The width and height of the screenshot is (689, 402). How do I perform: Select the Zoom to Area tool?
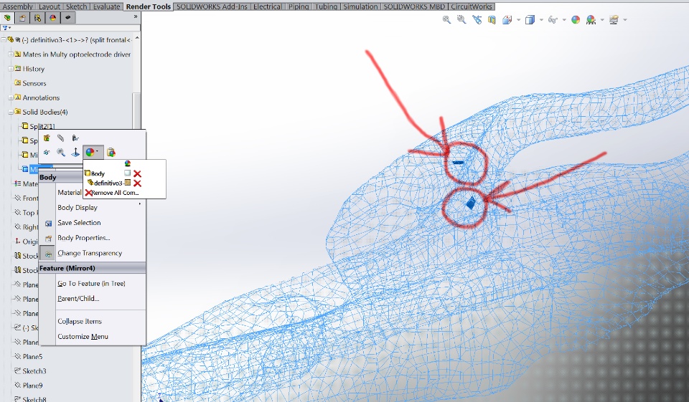click(461, 20)
